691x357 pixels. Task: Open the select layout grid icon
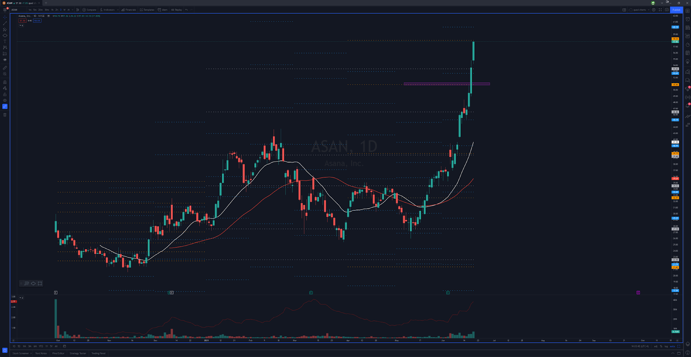tap(624, 9)
